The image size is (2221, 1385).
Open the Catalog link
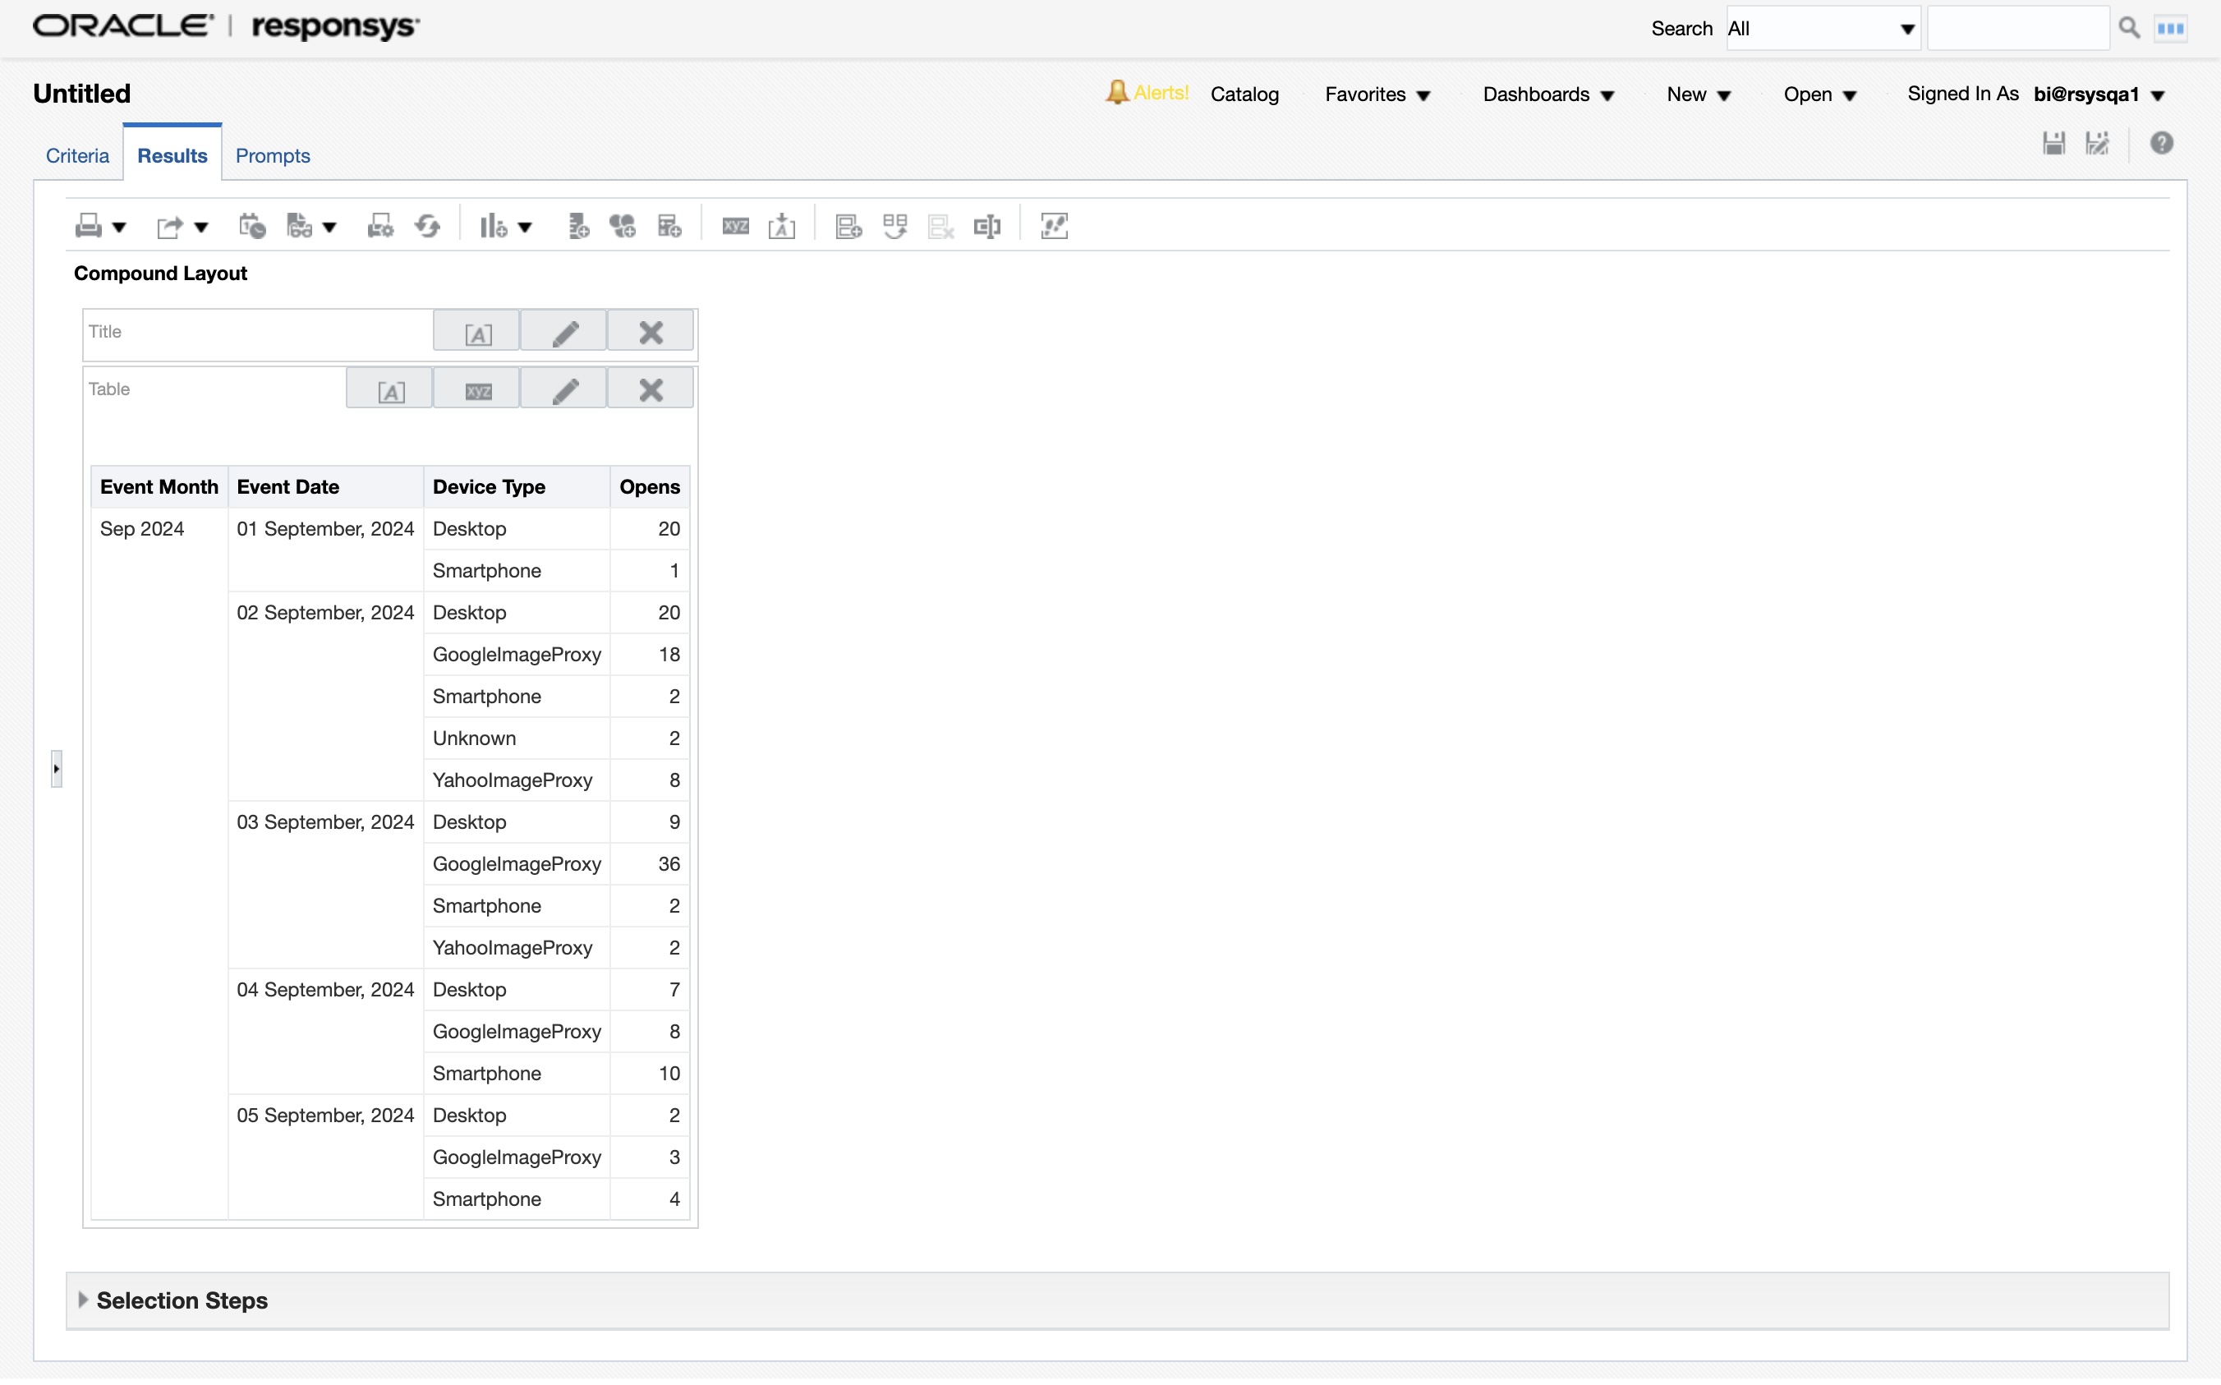point(1244,94)
